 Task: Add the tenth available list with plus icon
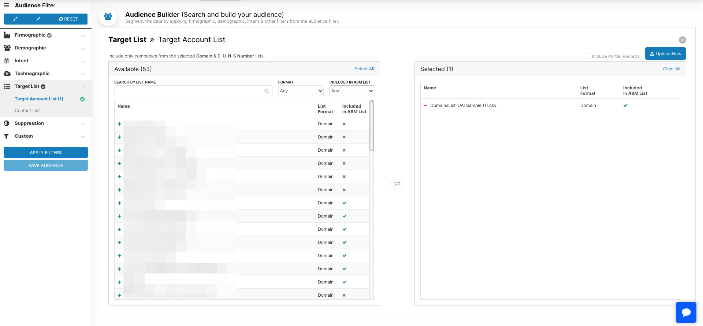point(119,242)
